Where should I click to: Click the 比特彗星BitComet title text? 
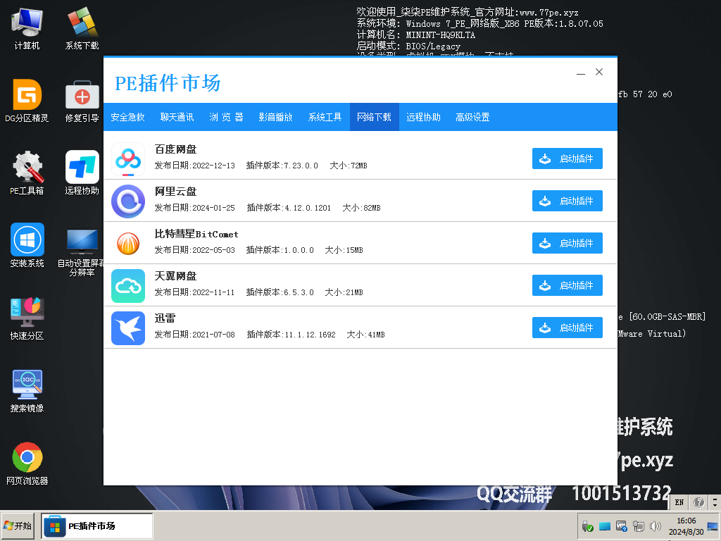point(196,234)
